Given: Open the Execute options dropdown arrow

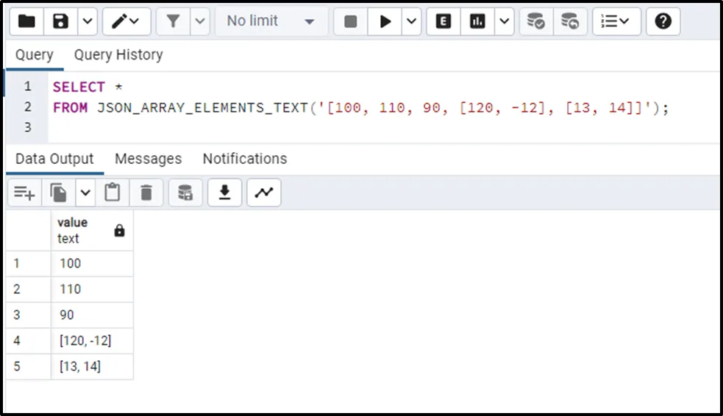Looking at the screenshot, I should [412, 21].
